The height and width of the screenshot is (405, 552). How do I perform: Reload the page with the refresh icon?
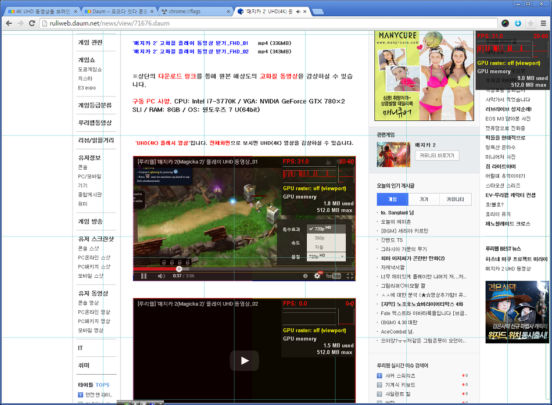pos(32,23)
